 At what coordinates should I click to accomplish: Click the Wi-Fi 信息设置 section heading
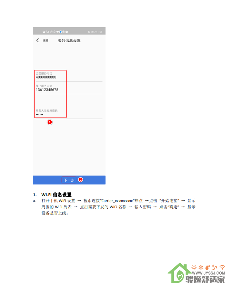57,195
